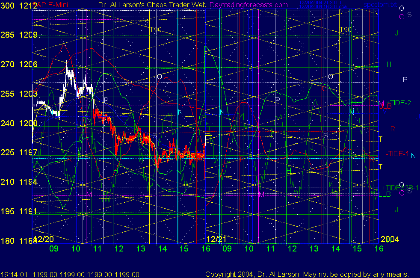Click hour 12 under the 12/20 session
The image size is (420, 278).
119,248
